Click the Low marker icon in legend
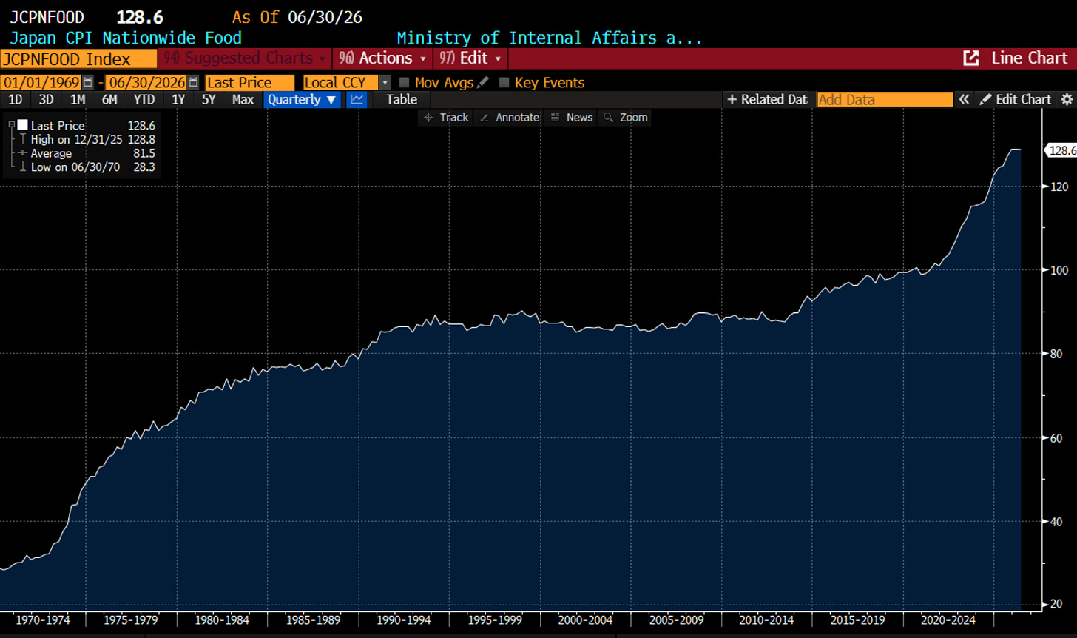 [23, 167]
